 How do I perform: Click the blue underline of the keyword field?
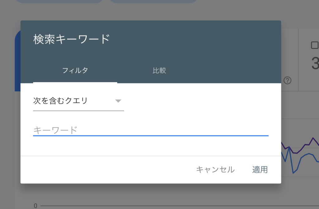151,135
